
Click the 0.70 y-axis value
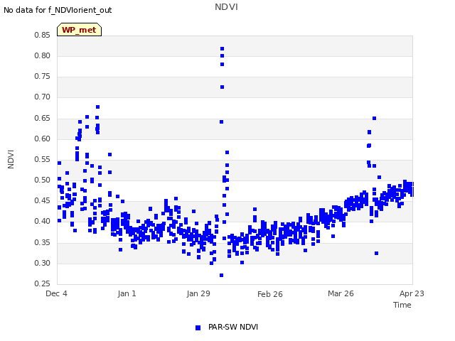pos(42,97)
